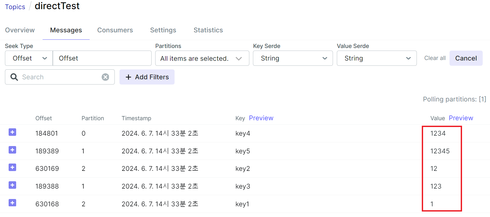Switch to the Consumers tab
The width and height of the screenshot is (490, 217).
(x=115, y=30)
